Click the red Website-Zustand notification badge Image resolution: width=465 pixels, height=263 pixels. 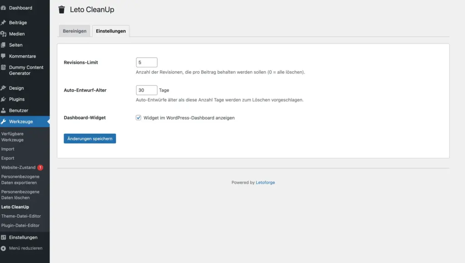click(x=40, y=167)
